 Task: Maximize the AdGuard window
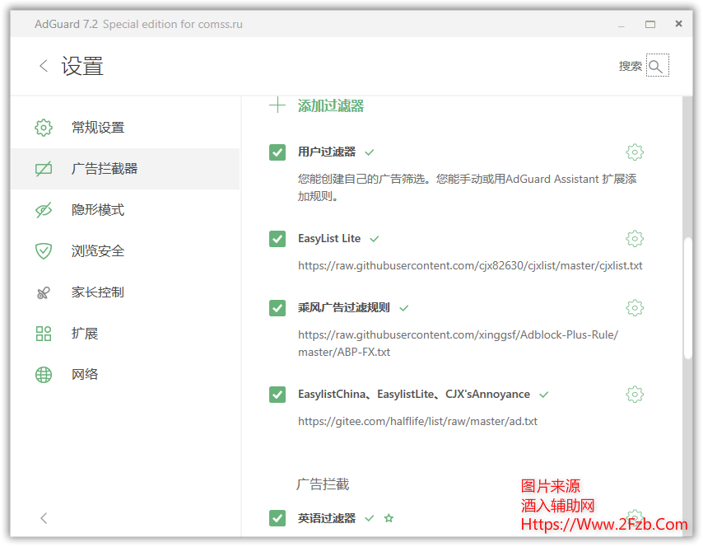[x=650, y=24]
